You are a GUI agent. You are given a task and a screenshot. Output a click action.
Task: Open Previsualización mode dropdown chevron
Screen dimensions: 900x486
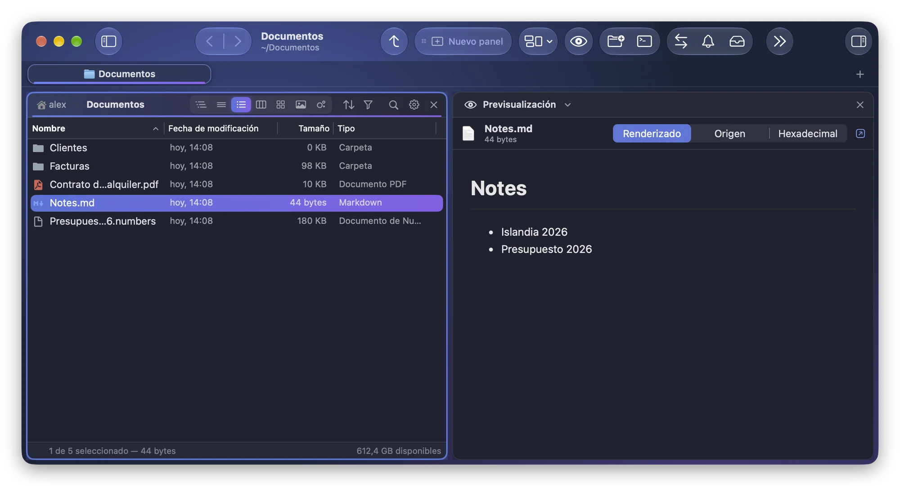click(567, 105)
